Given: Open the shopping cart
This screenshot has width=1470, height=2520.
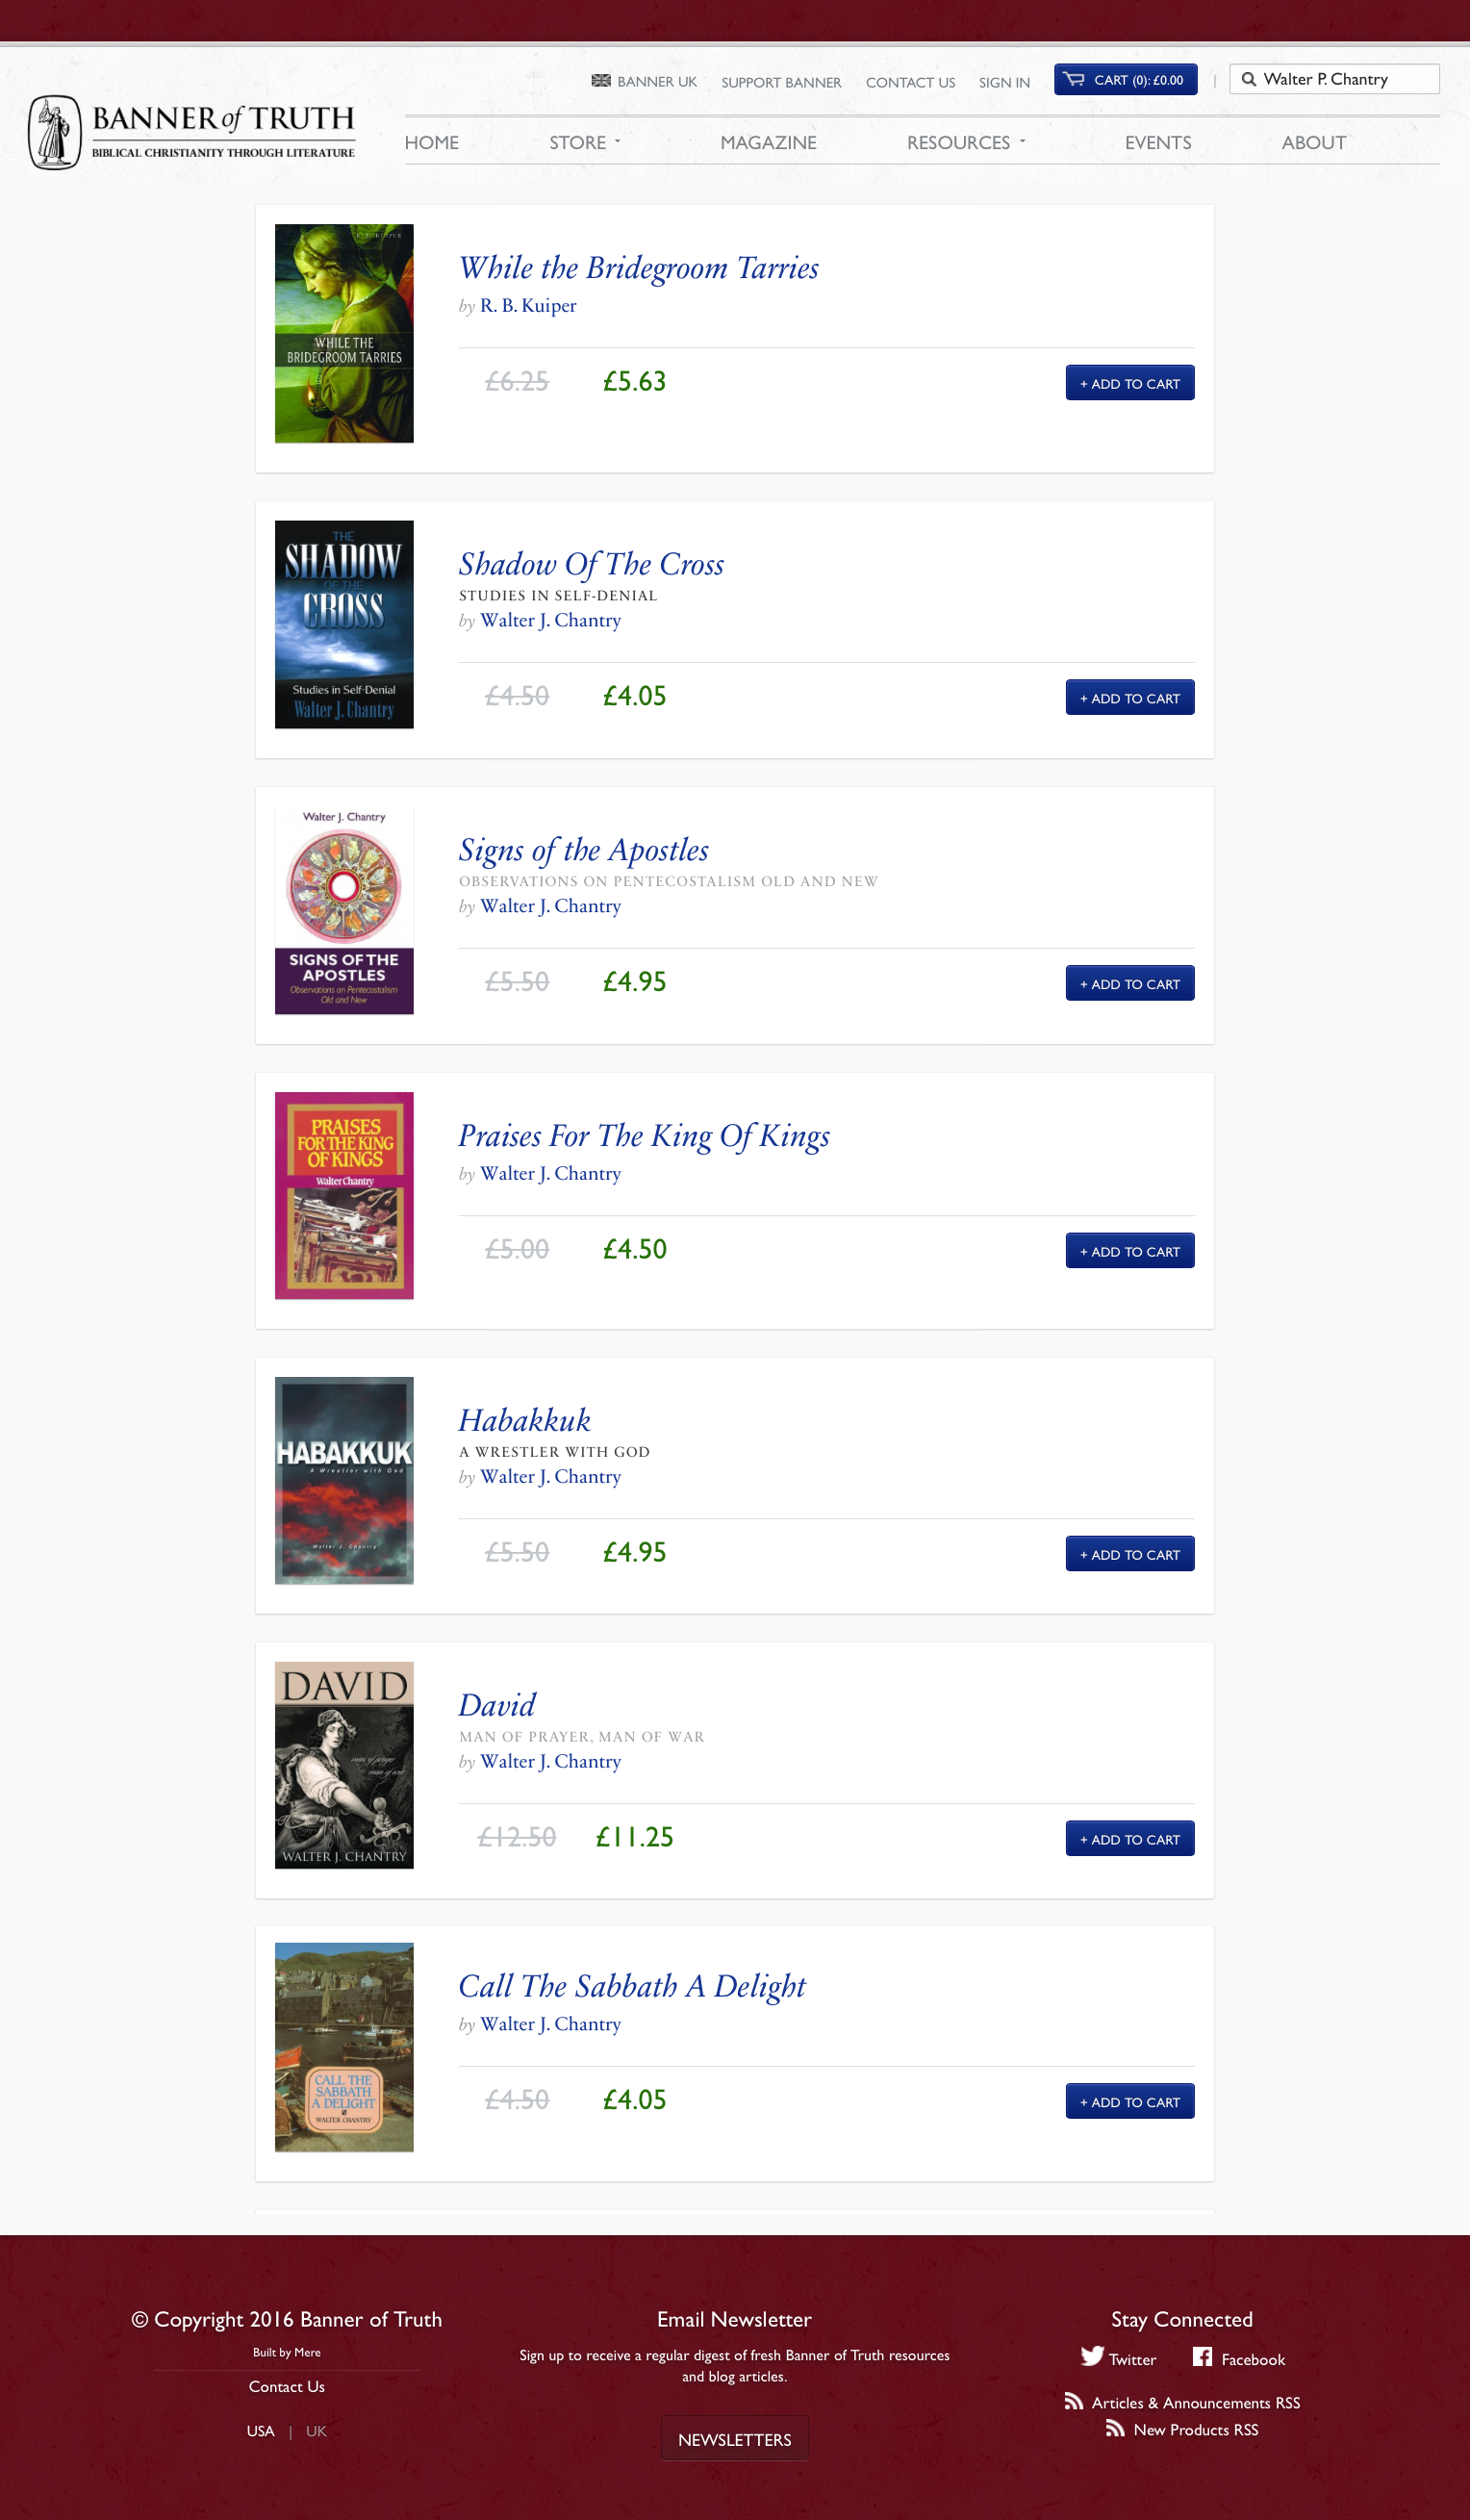Looking at the screenshot, I should 1124,79.
